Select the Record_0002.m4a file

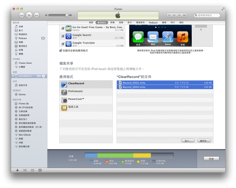(165, 83)
